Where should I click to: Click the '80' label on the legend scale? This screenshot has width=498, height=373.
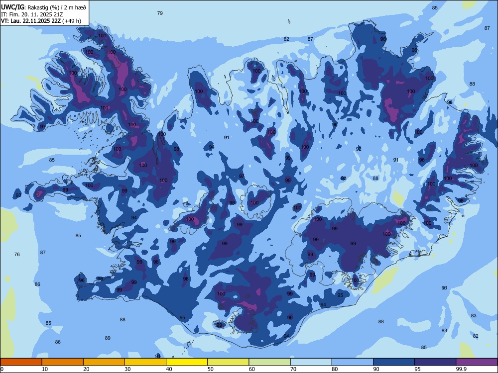335,369
